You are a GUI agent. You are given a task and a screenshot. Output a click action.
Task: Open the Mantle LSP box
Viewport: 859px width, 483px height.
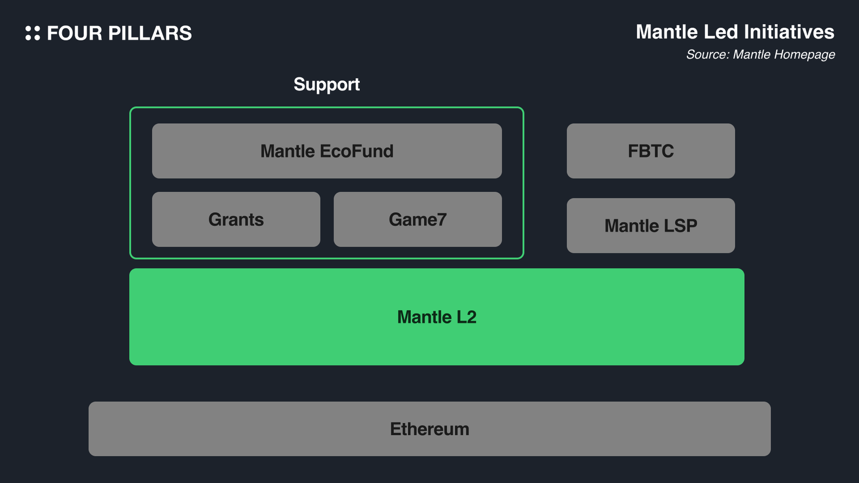650,226
